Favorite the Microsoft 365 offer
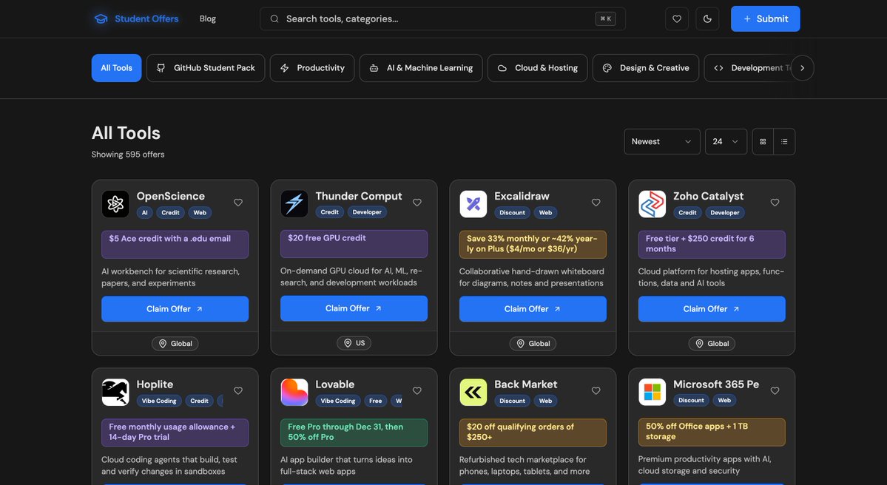 click(775, 390)
